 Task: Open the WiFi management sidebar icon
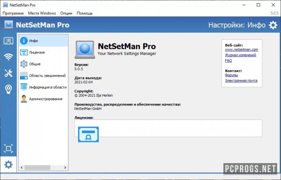click(x=8, y=57)
